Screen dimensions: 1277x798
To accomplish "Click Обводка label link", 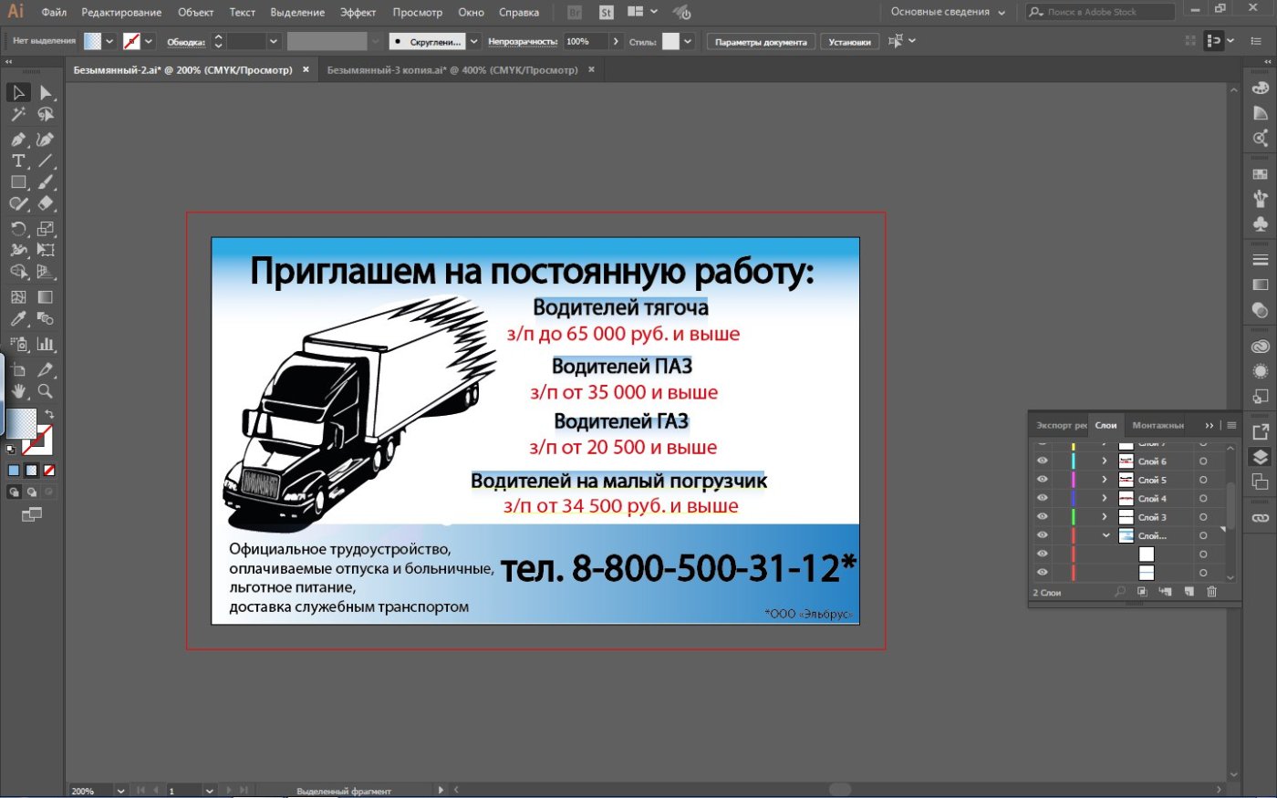I will [186, 42].
